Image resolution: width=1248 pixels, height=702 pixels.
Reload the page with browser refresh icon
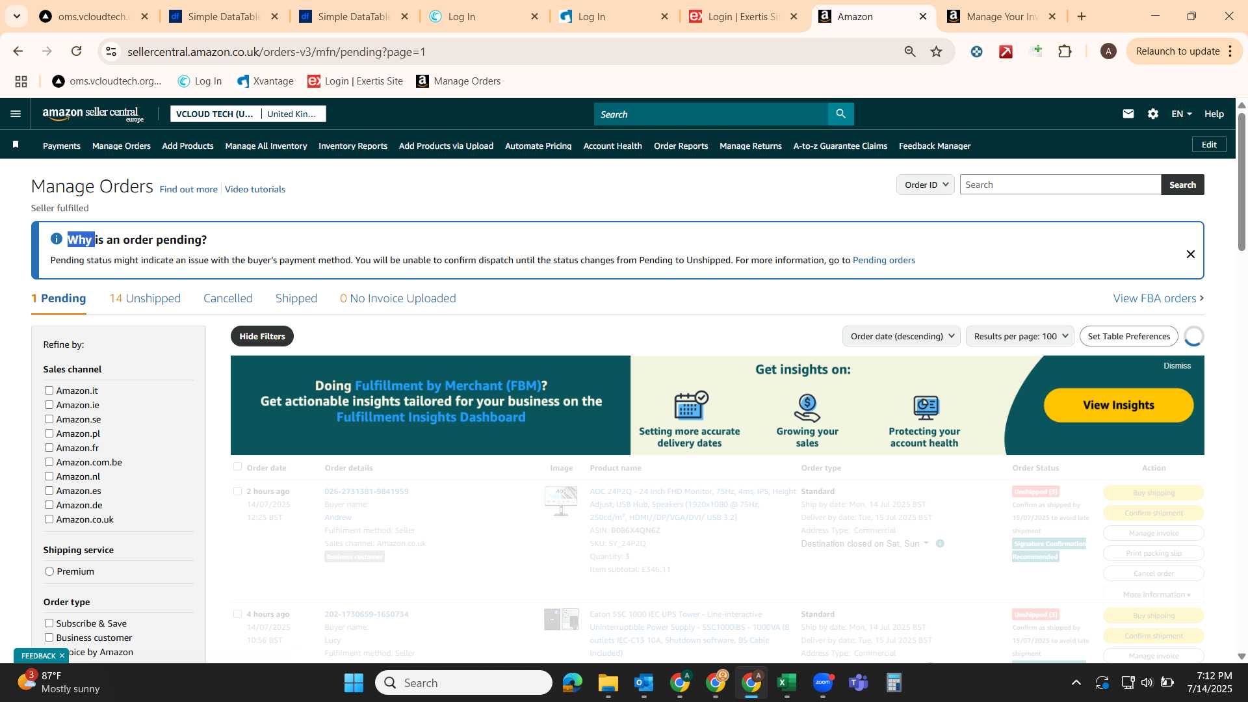77,51
